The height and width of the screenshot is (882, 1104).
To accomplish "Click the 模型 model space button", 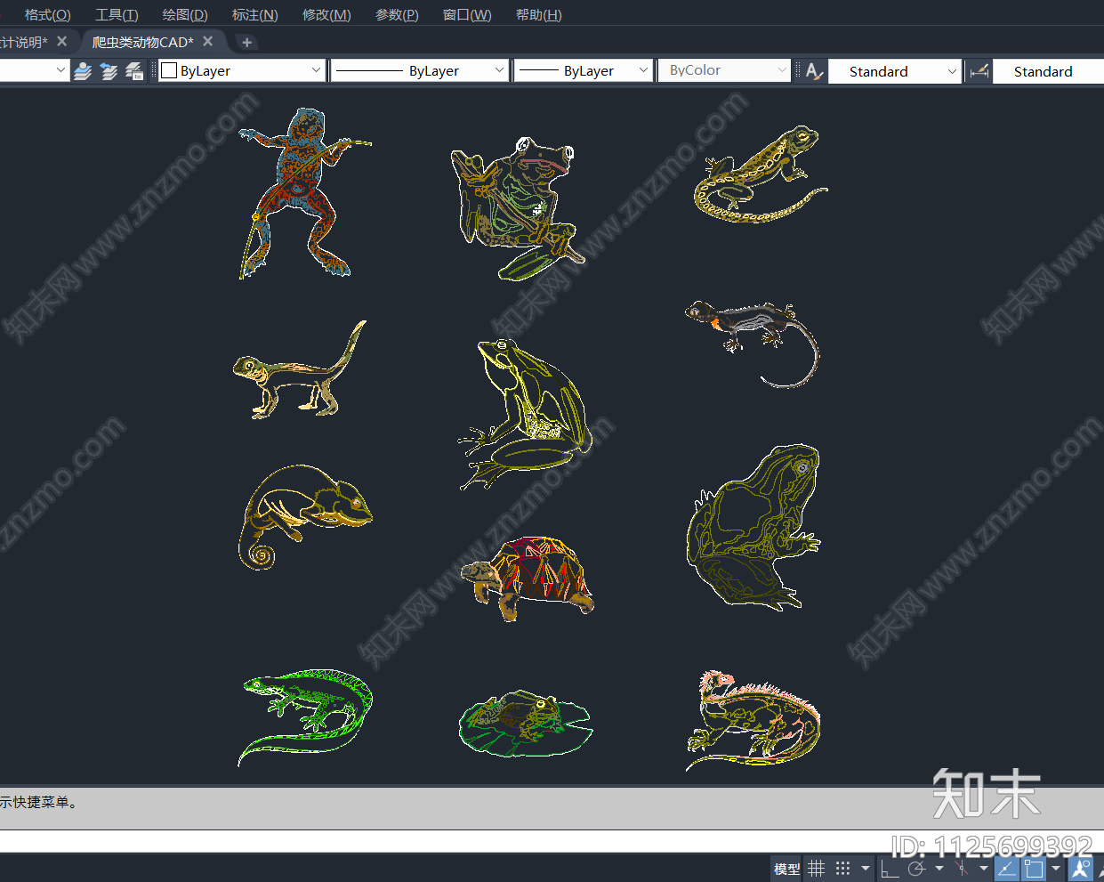I will (x=786, y=869).
